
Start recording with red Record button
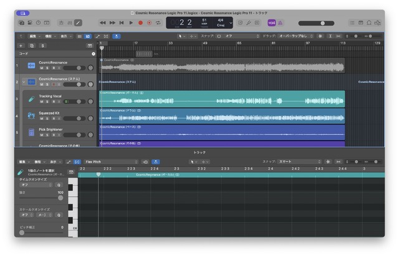140,23
